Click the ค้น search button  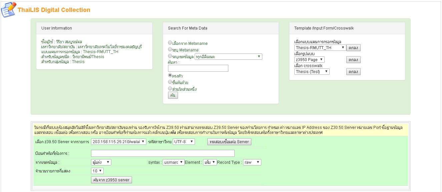tap(173, 95)
